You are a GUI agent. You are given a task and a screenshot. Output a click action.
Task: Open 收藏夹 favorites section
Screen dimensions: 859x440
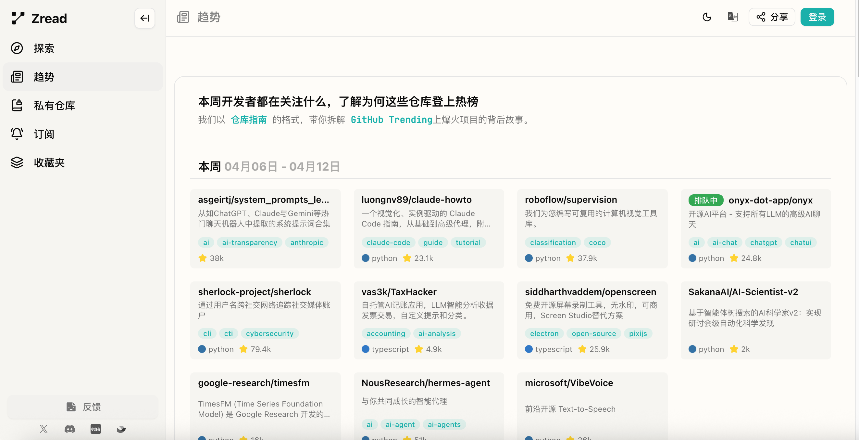coord(49,162)
